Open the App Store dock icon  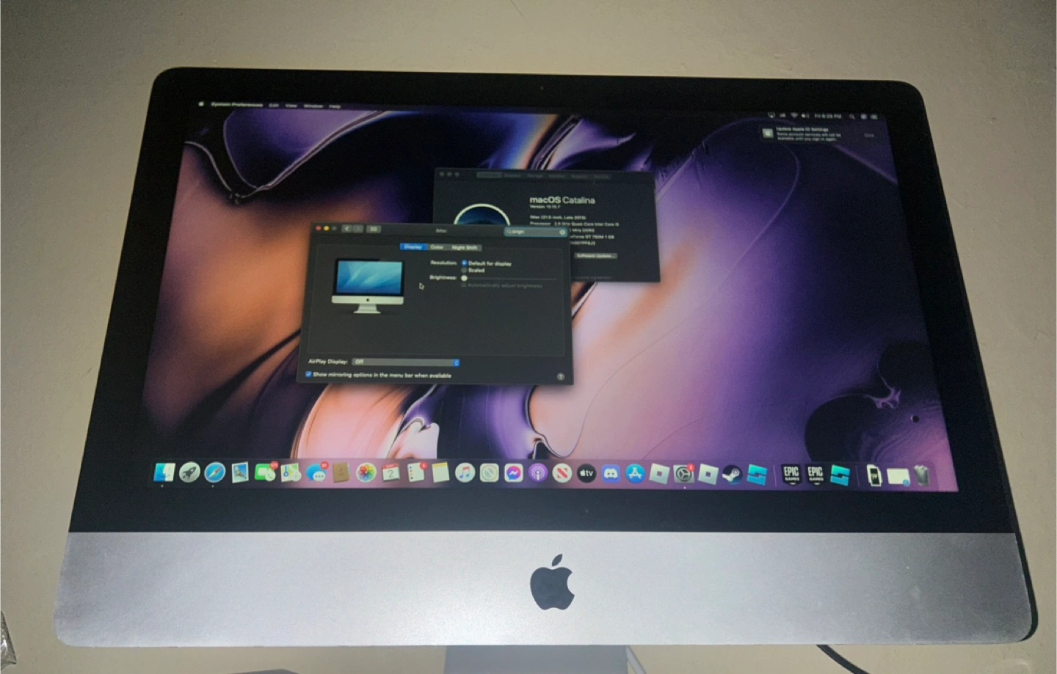point(635,474)
